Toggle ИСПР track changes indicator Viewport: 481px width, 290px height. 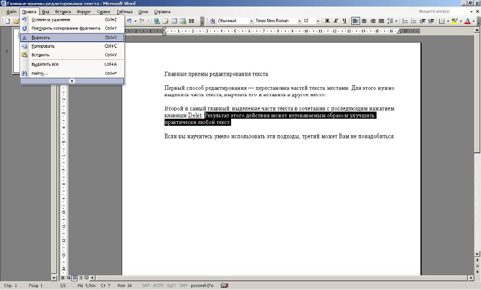[x=158, y=285]
